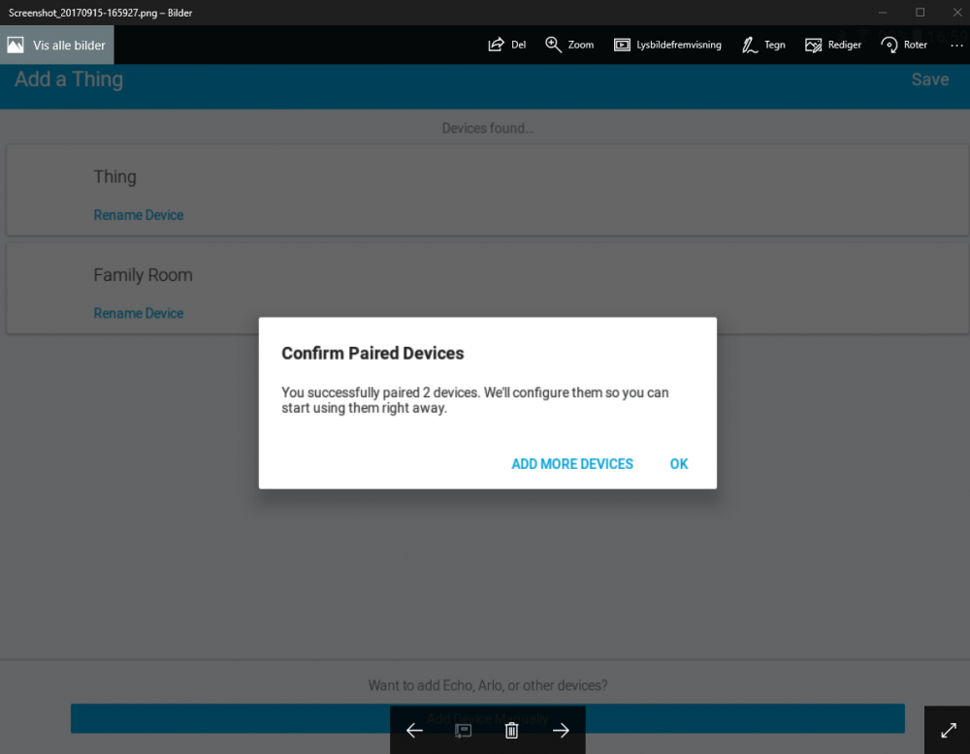Rotate the picture with Roter
970x754 pixels.
pyautogui.click(x=904, y=45)
